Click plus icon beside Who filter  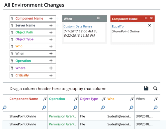click(x=51, y=46)
